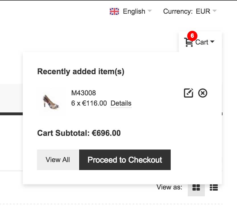Open the shoe product thumbnail

tap(51, 101)
